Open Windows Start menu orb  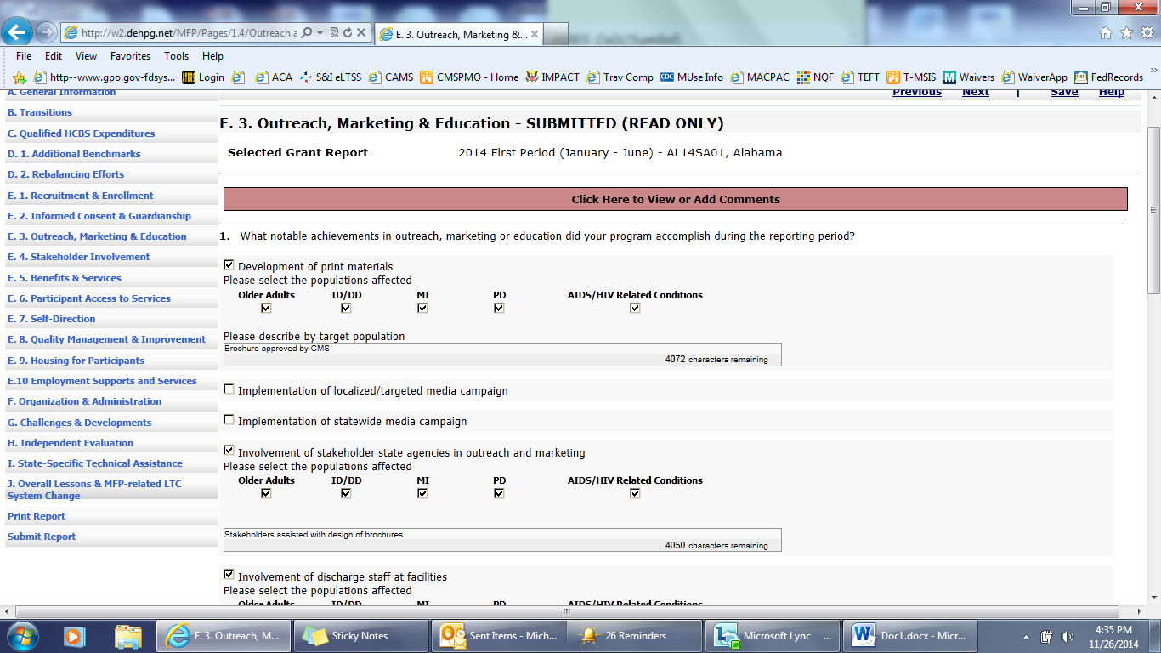pyautogui.click(x=21, y=635)
